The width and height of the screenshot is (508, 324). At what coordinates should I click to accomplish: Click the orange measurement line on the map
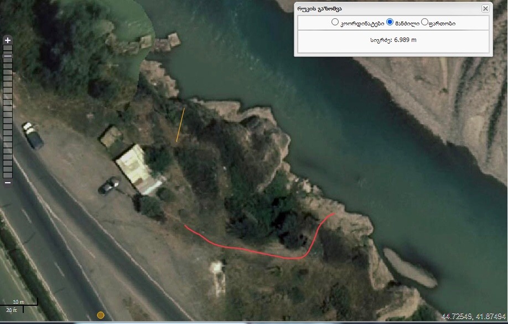coord(180,125)
